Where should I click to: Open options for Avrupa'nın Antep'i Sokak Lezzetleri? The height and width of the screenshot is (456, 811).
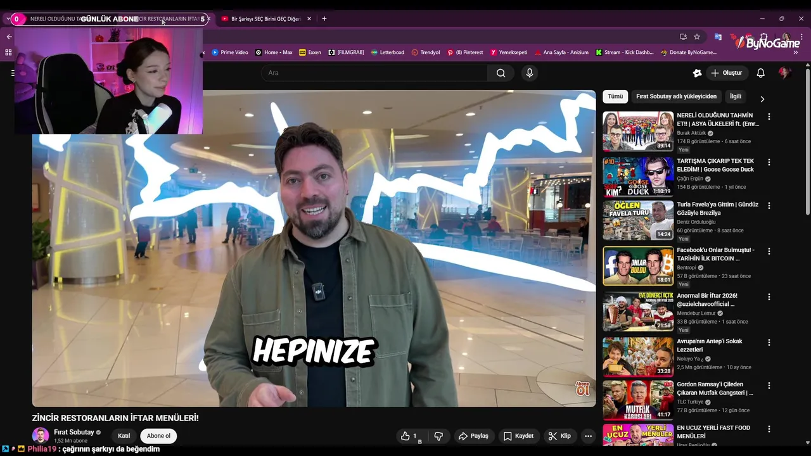(769, 342)
